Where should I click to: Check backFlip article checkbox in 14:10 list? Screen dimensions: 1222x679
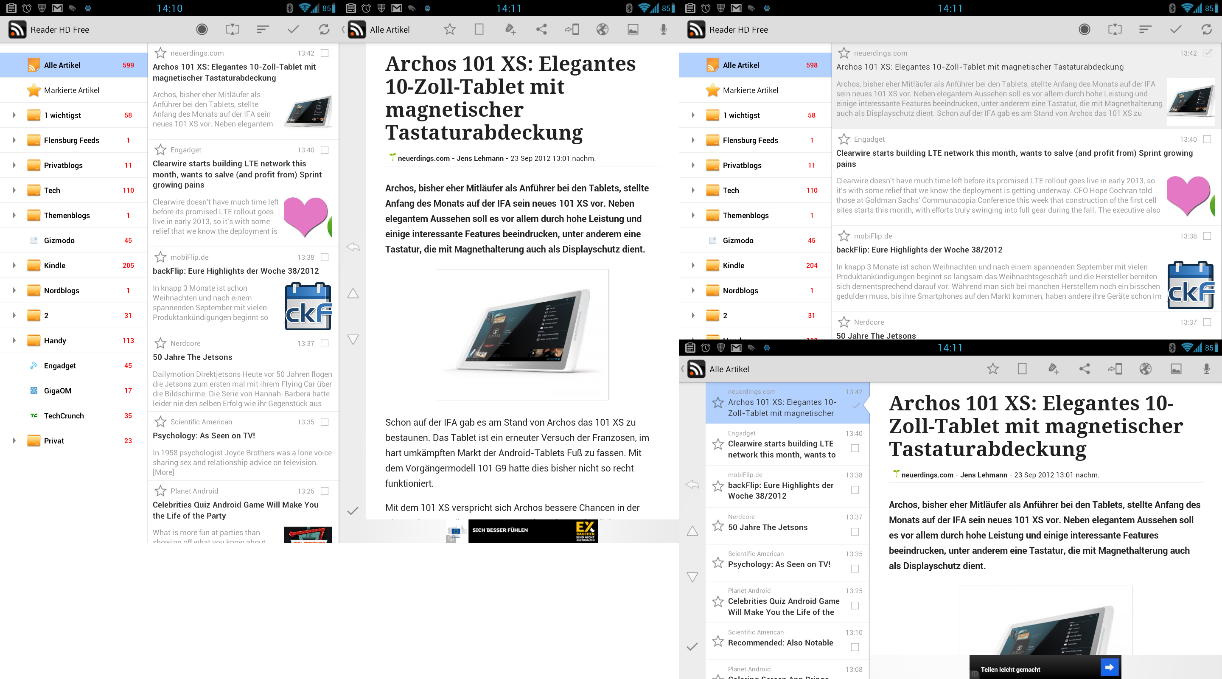[325, 257]
